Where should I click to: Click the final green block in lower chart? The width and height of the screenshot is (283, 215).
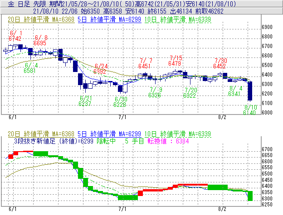(x=250, y=196)
